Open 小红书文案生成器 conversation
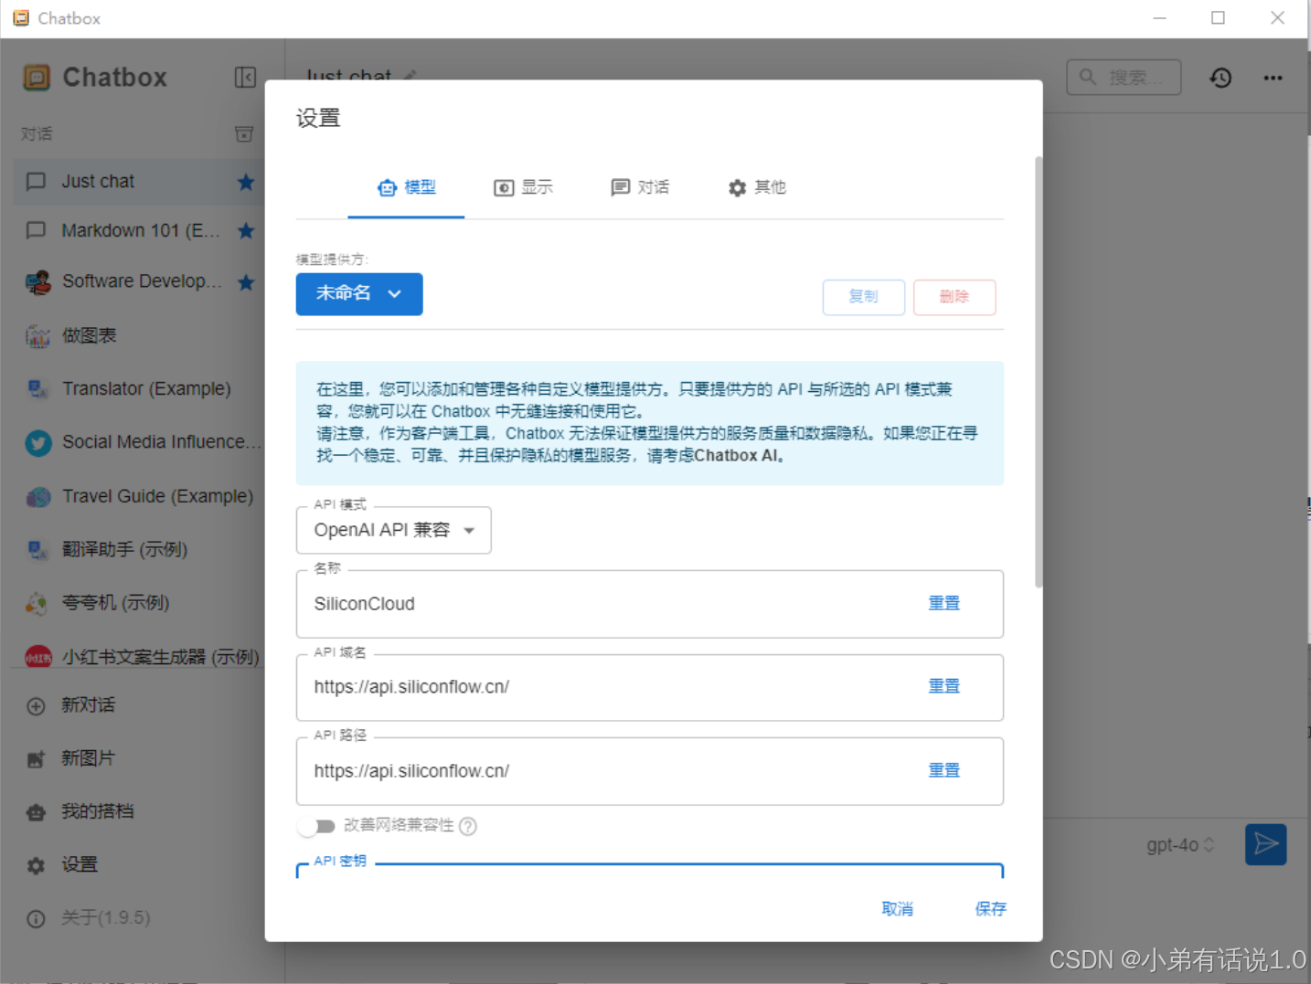1311x984 pixels. click(x=137, y=656)
